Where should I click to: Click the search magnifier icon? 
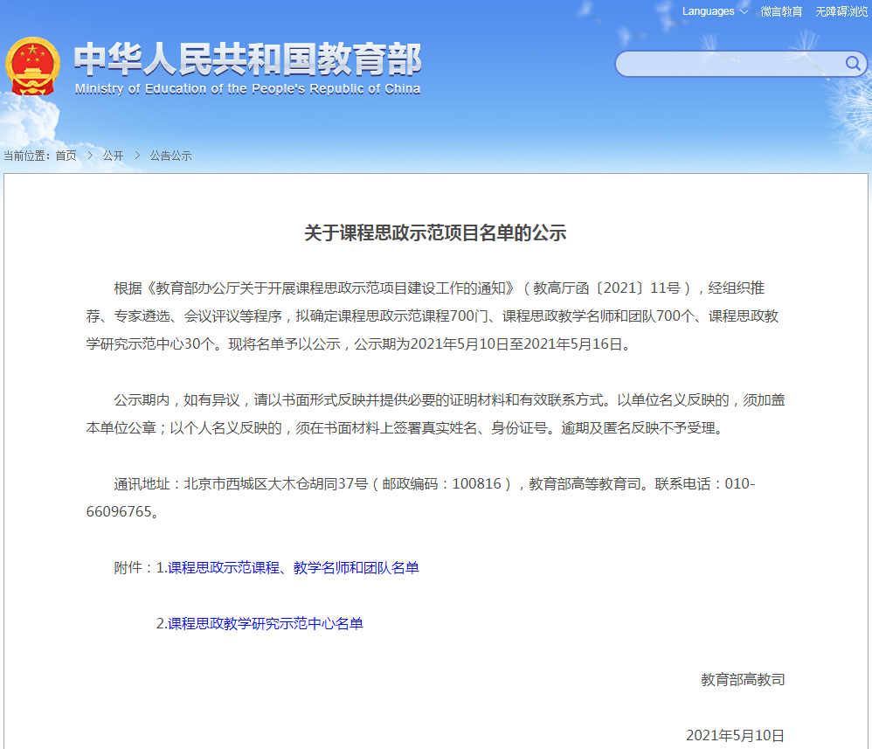tap(852, 64)
